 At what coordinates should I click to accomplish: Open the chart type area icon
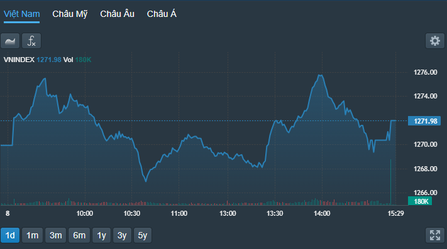[10, 41]
